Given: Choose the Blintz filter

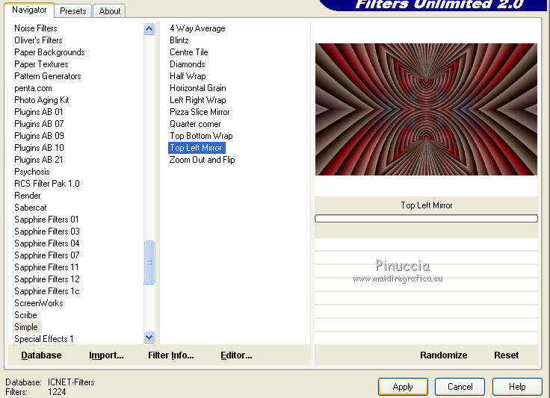Looking at the screenshot, I should coord(179,40).
